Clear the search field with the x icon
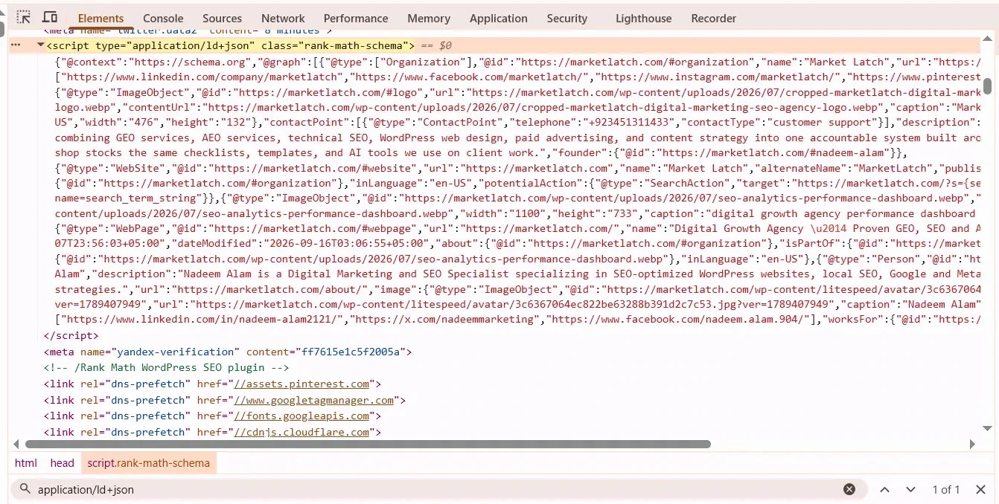 pyautogui.click(x=849, y=489)
